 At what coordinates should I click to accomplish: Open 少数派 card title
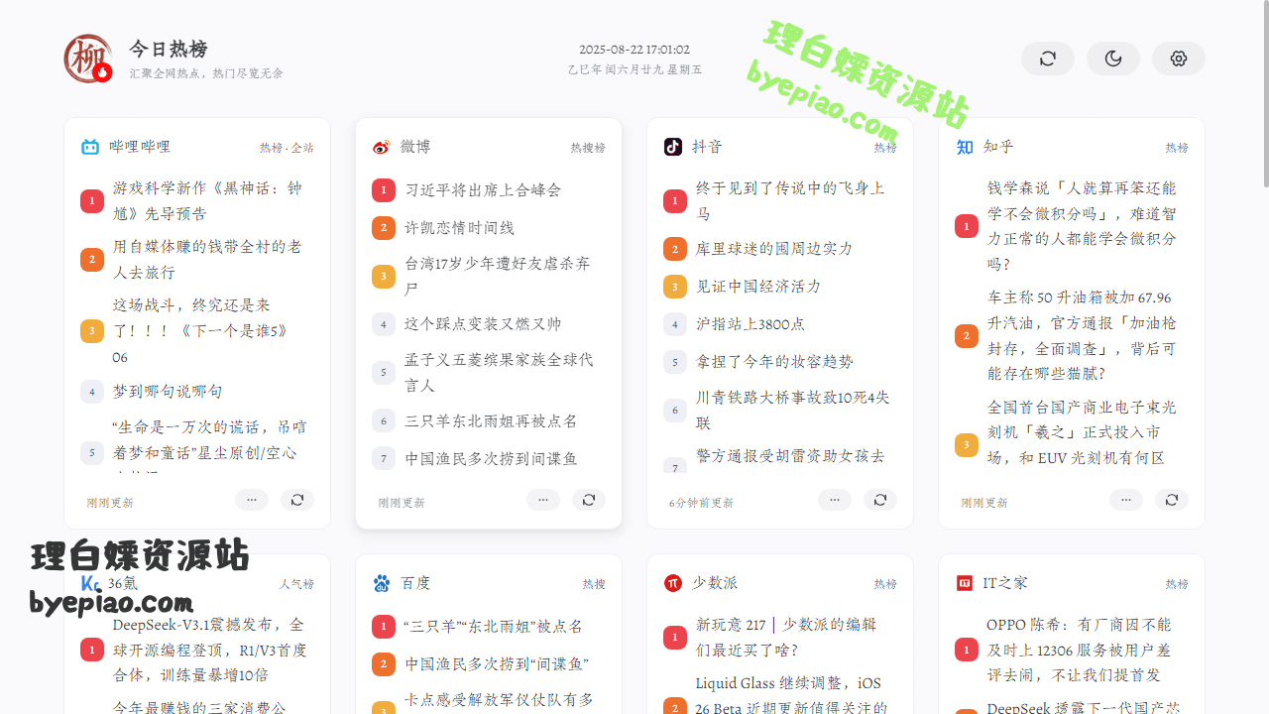tap(715, 583)
